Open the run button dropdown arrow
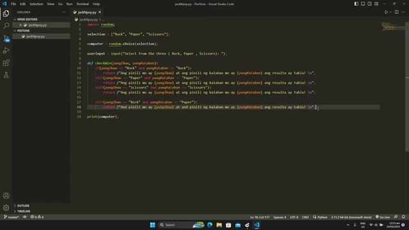Image resolution: width=409 pixels, height=230 pixels. (x=390, y=12)
